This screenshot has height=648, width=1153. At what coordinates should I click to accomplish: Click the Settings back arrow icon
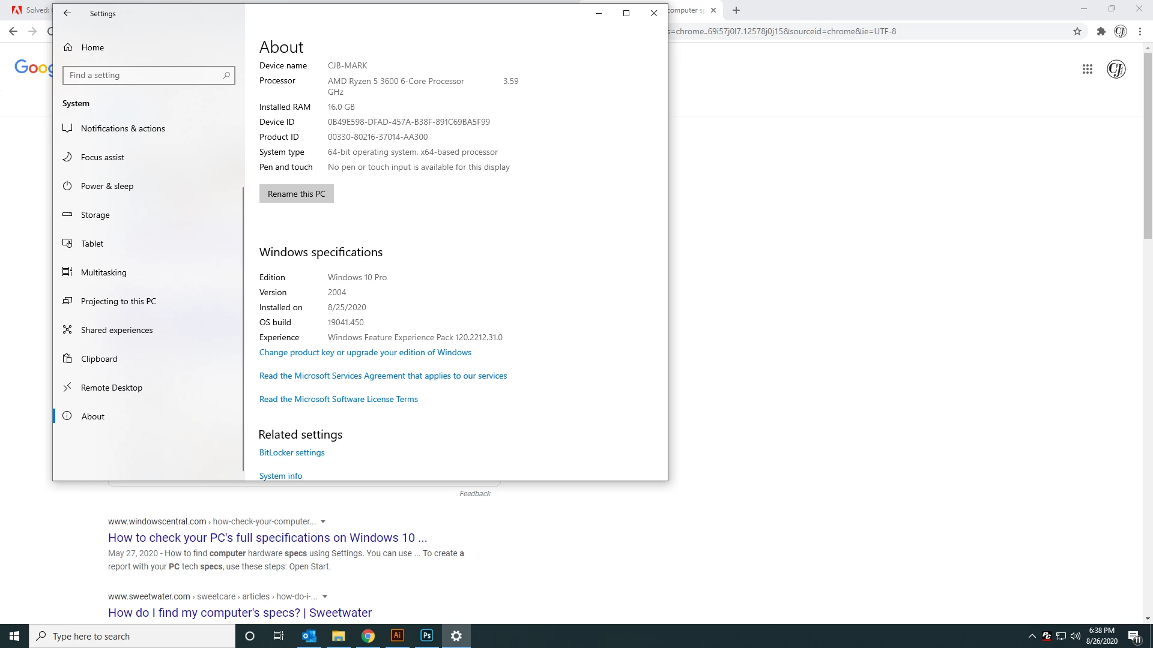coord(67,13)
